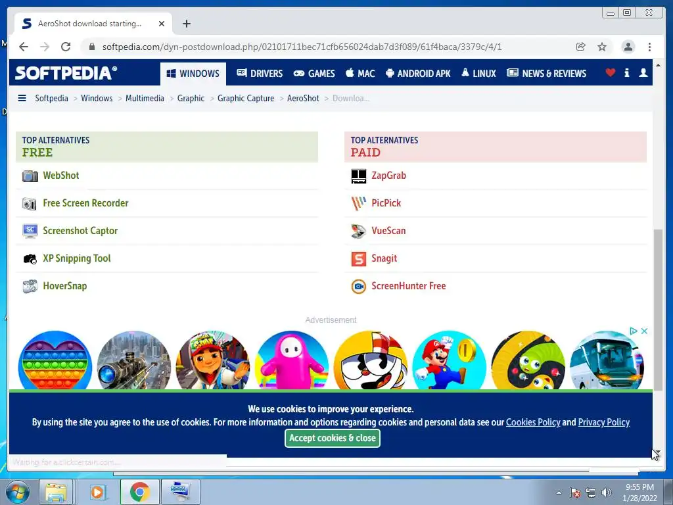Click the ScreenHunter Free icon
673x505 pixels.
[358, 287]
